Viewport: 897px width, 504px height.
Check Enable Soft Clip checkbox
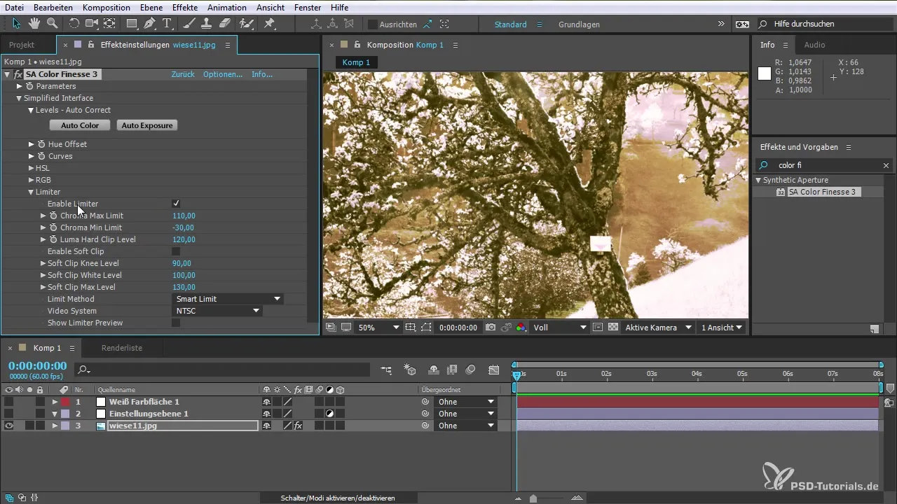pos(176,251)
